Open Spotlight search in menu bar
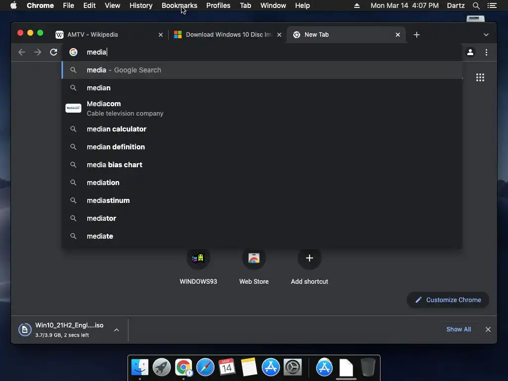This screenshot has width=508, height=381. (x=476, y=5)
